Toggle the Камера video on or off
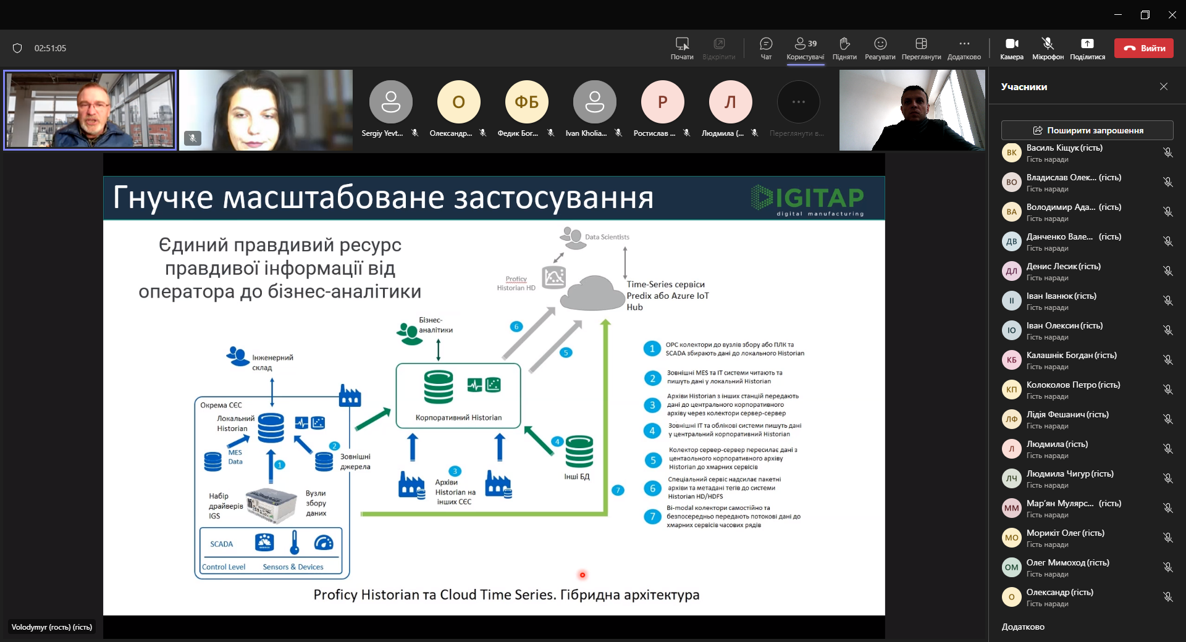Viewport: 1186px width, 642px height. [x=1012, y=48]
